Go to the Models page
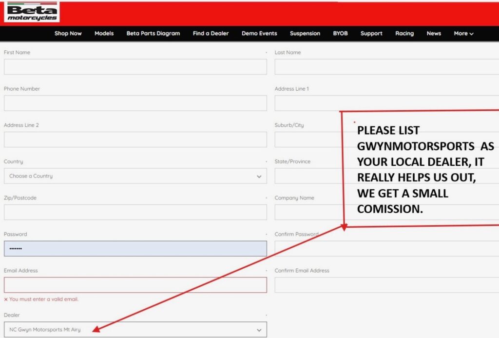The image size is (499, 338). 104,34
